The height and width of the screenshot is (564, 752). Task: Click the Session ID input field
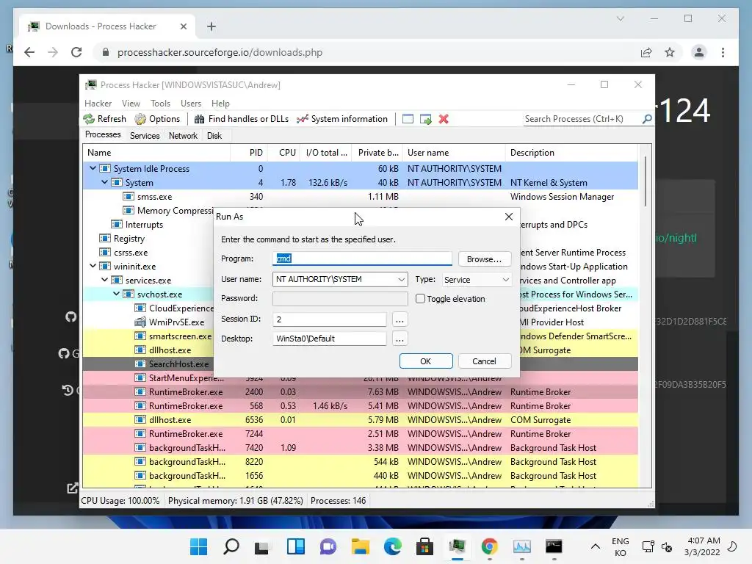pos(330,319)
